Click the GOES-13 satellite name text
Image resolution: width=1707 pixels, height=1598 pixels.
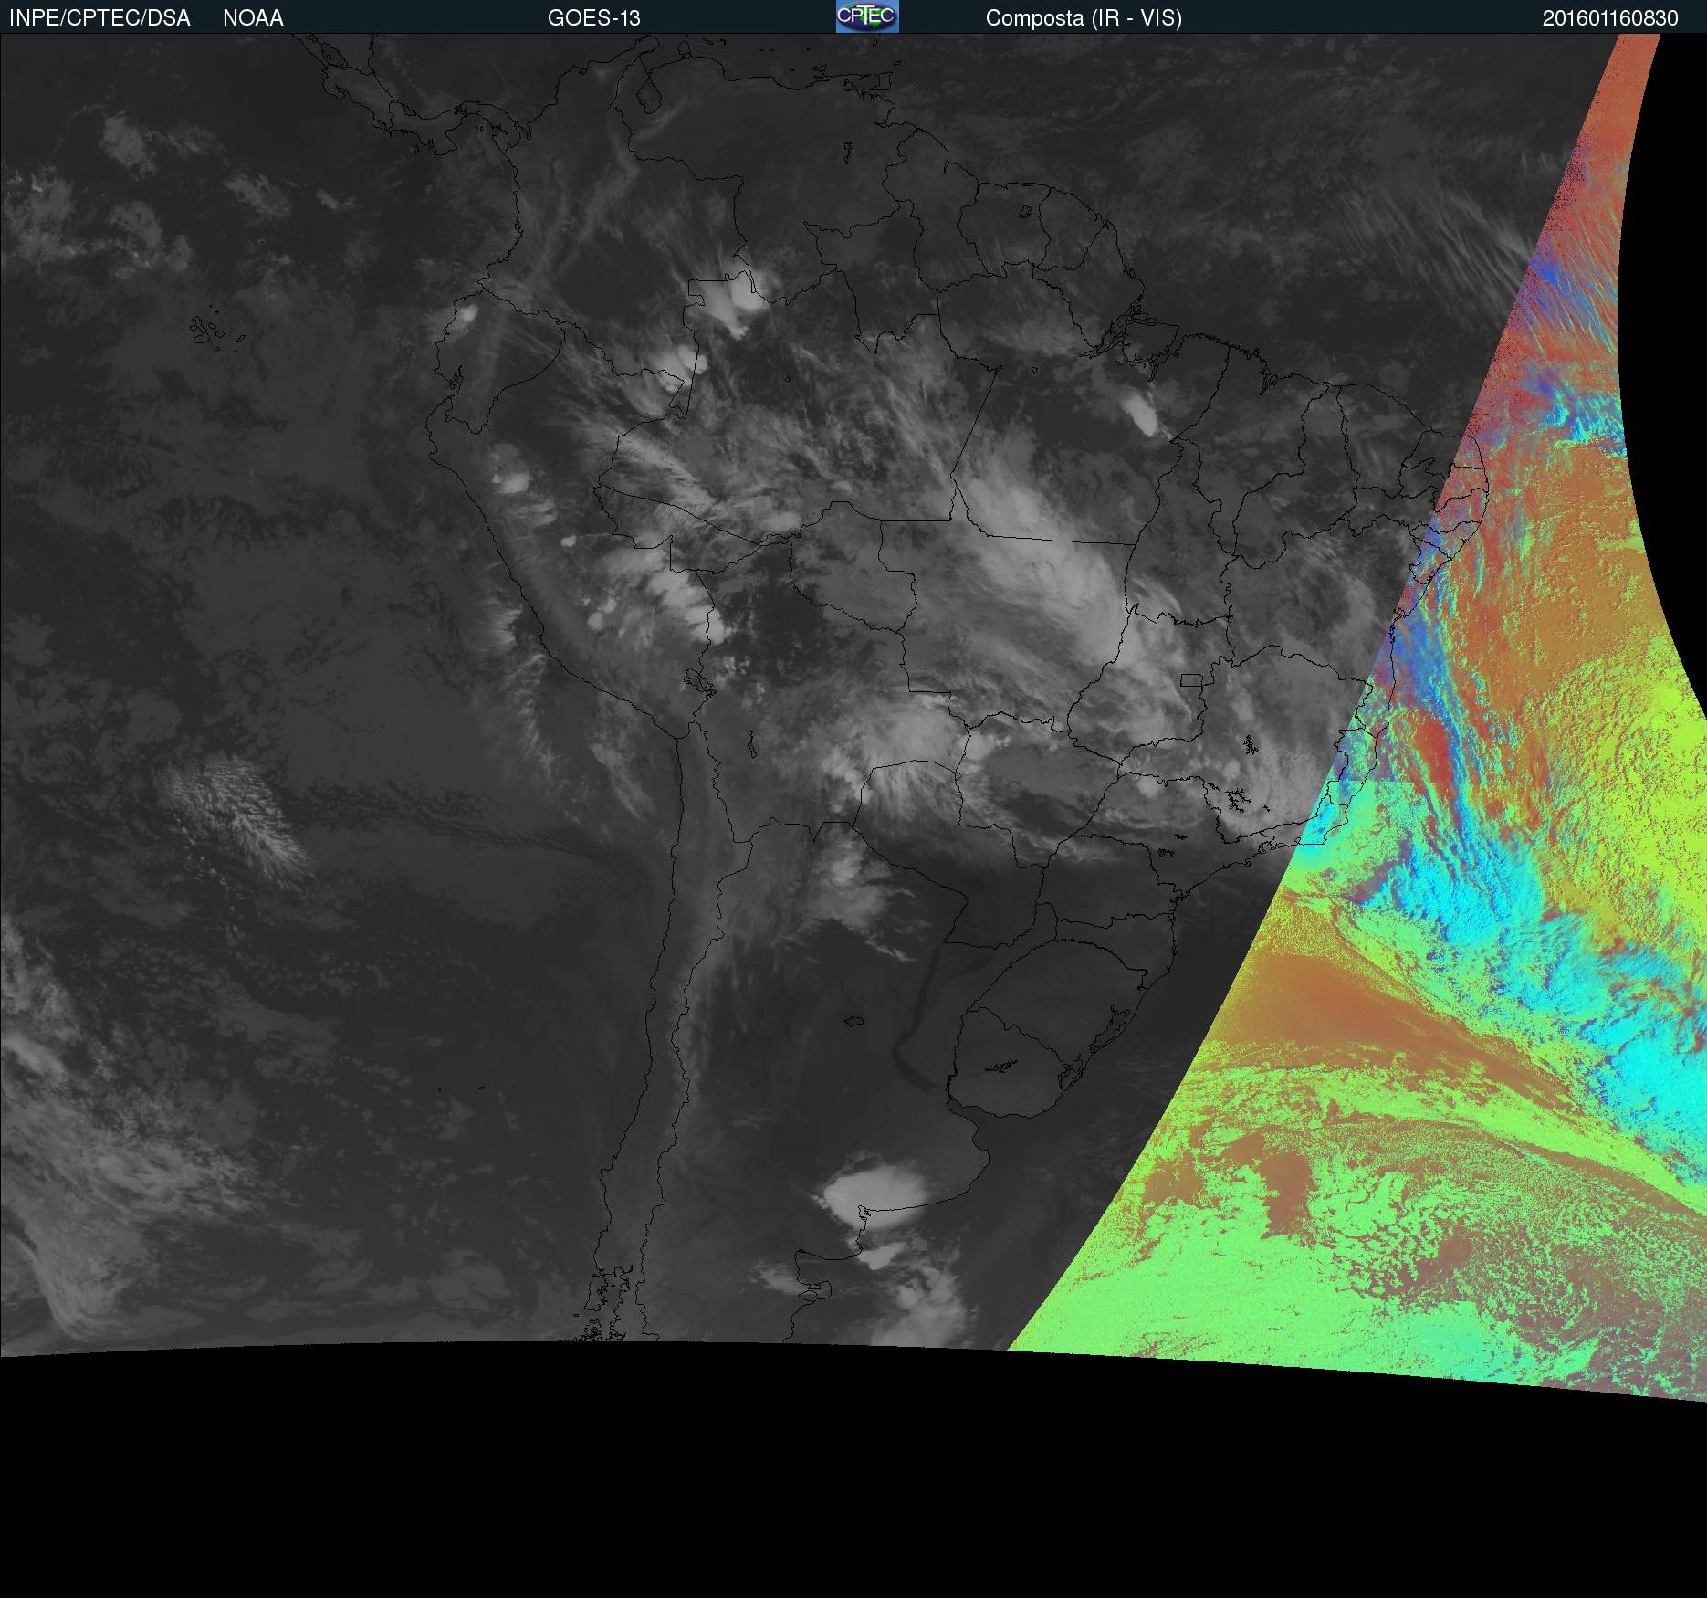click(593, 18)
